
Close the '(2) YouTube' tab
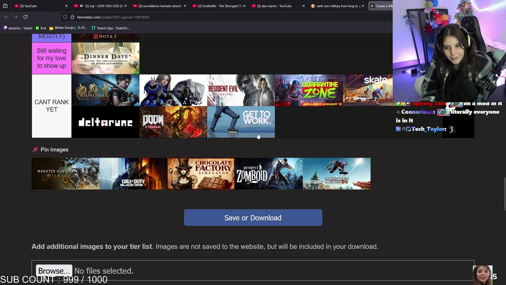click(66, 6)
